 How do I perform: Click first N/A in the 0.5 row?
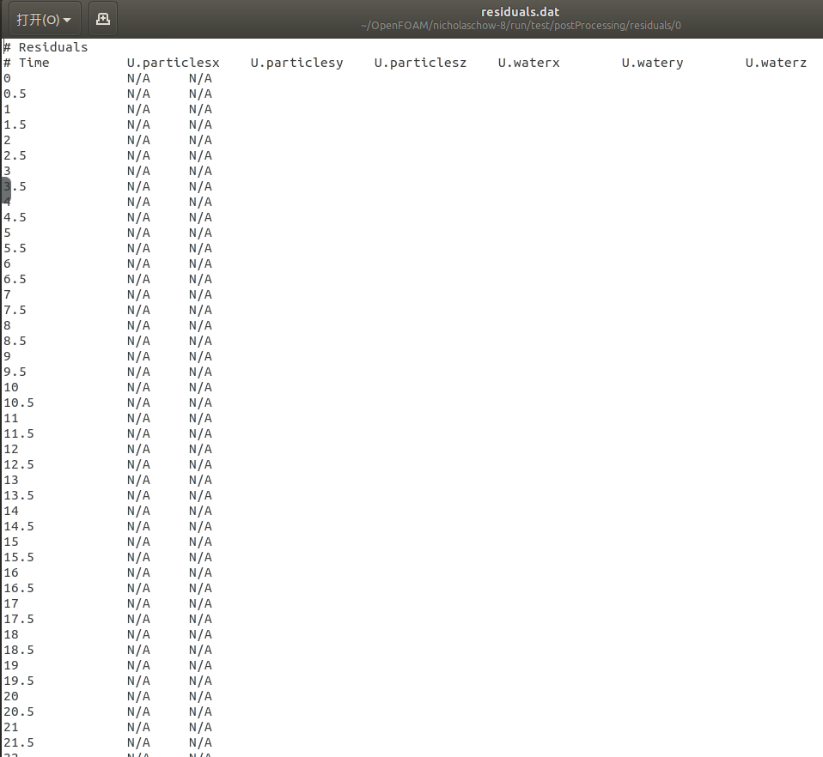click(x=138, y=94)
